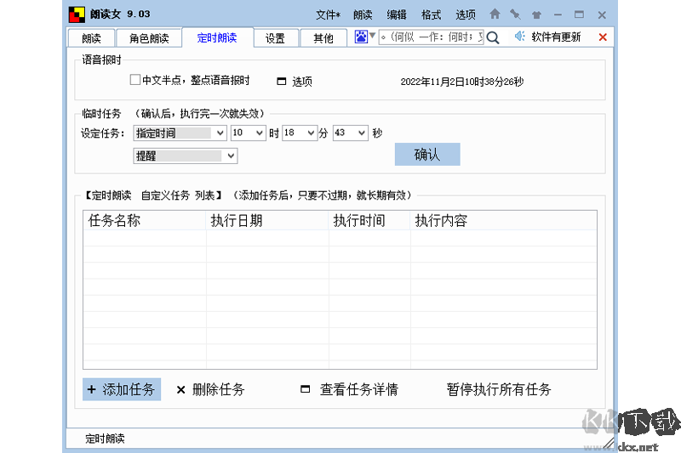The height and width of the screenshot is (453, 681).
Task: Maximize the 朗读女 window
Action: click(x=579, y=14)
